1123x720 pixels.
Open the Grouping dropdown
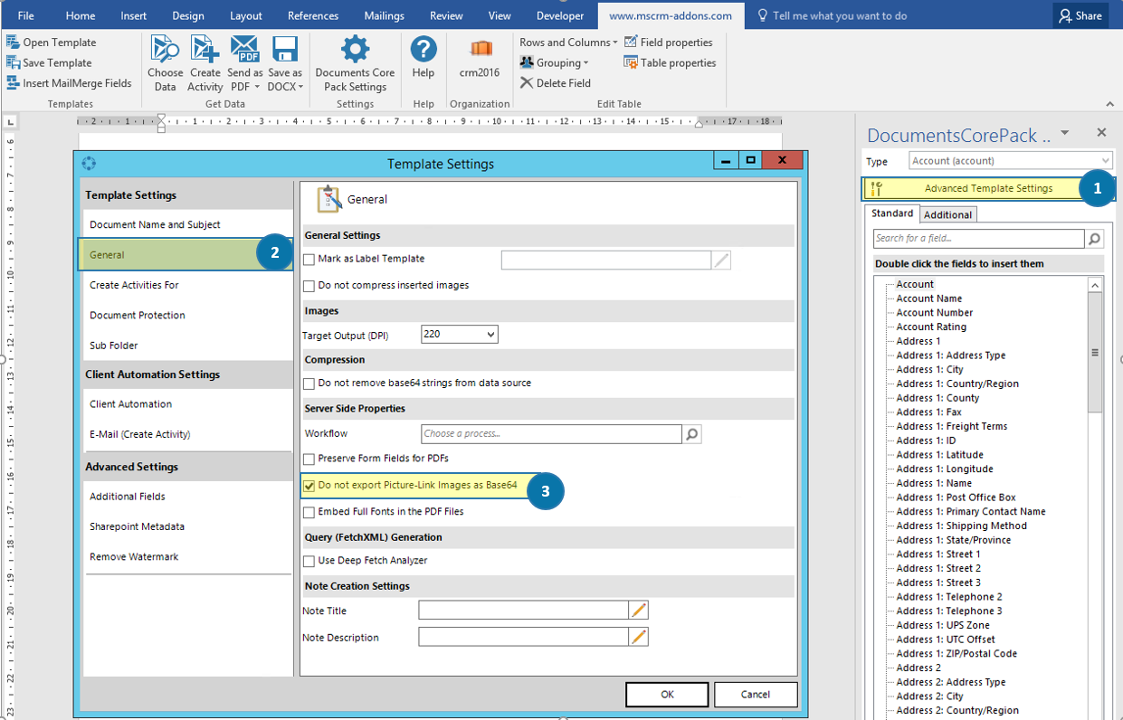(555, 62)
